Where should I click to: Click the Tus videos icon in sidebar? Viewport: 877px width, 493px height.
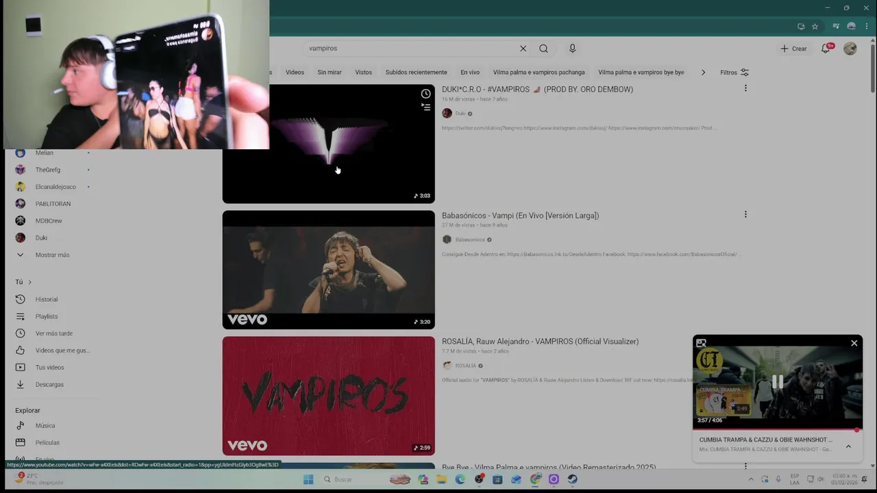pos(20,368)
